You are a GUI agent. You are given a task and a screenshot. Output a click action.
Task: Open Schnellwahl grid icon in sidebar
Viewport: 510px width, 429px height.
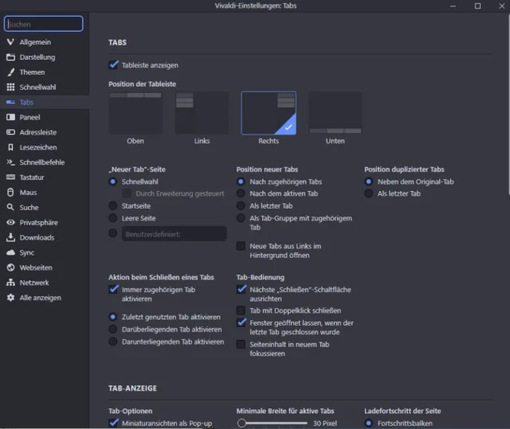pyautogui.click(x=10, y=88)
